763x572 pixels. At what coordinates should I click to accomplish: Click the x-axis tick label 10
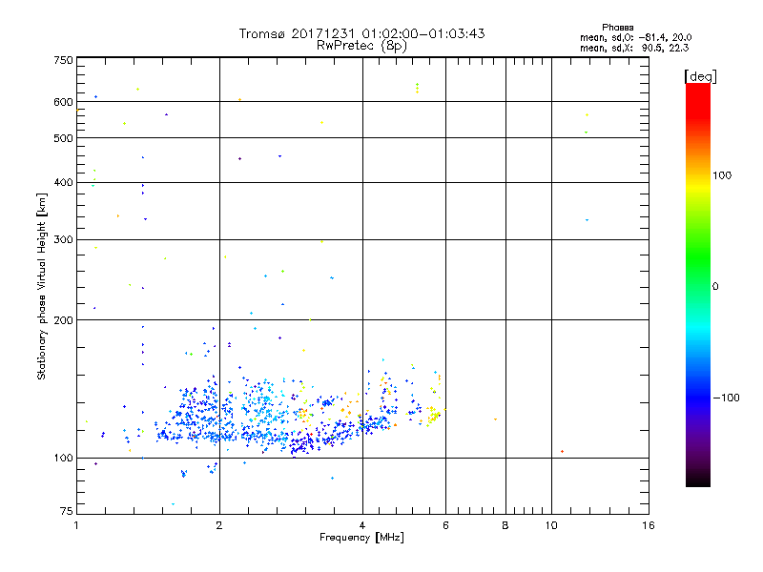(x=551, y=525)
